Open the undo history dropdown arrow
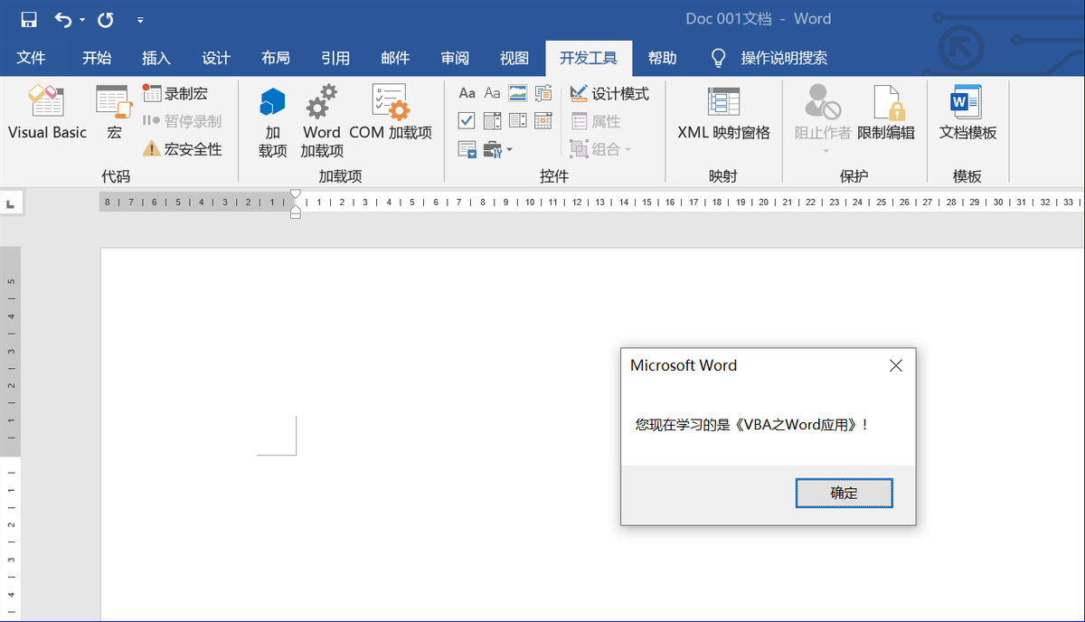1085x622 pixels. pyautogui.click(x=82, y=19)
